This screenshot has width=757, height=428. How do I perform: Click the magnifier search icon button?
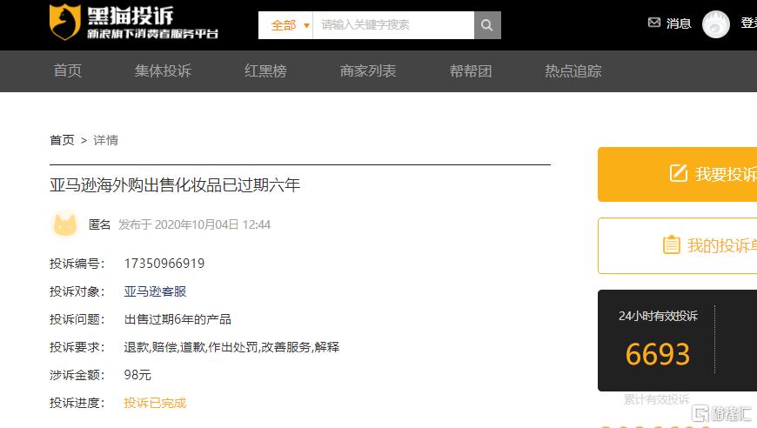click(487, 25)
